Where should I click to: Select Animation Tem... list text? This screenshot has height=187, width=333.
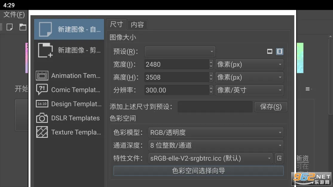(76, 75)
